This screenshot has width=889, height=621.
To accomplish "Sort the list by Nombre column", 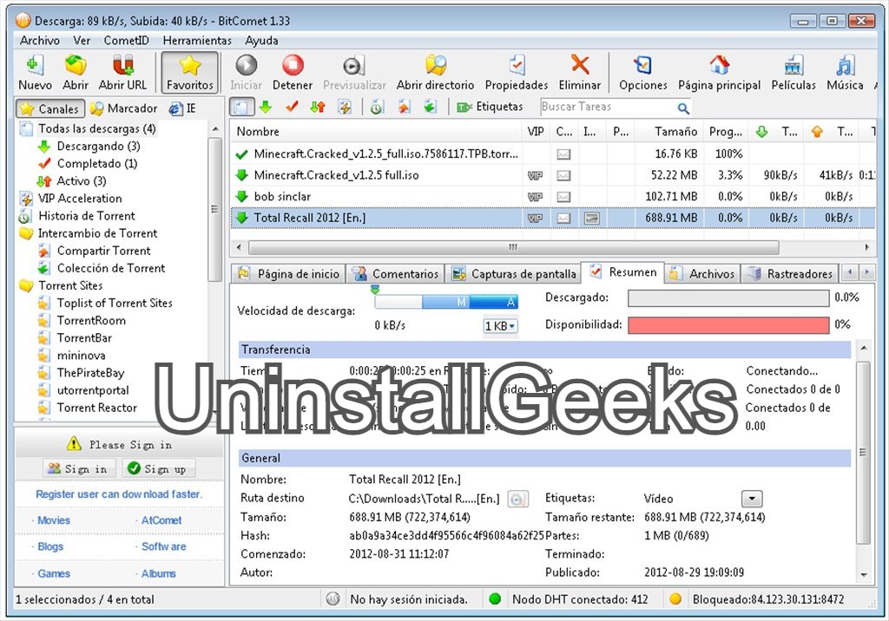I will (375, 132).
